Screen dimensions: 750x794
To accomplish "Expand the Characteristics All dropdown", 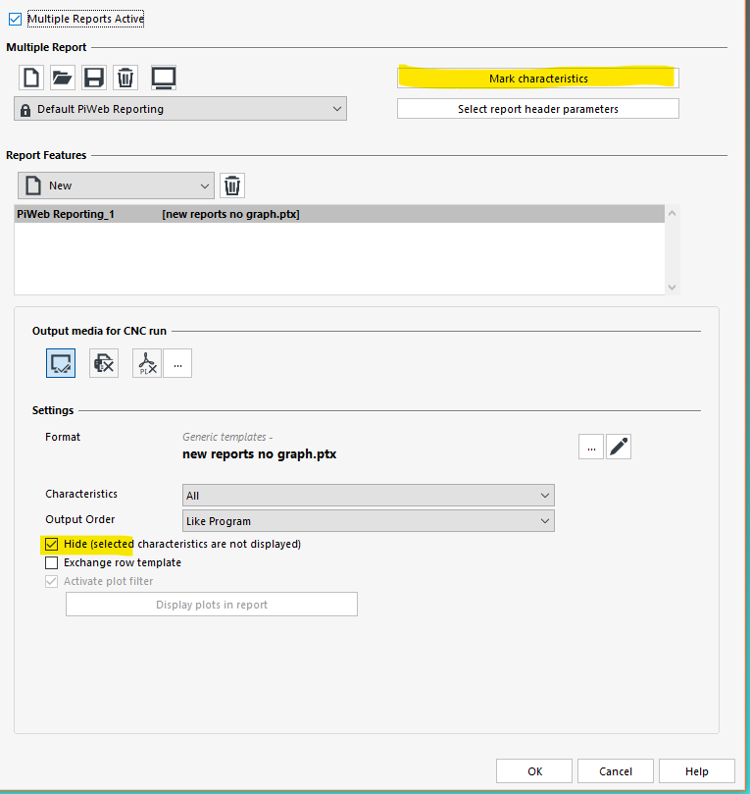I will 368,496.
